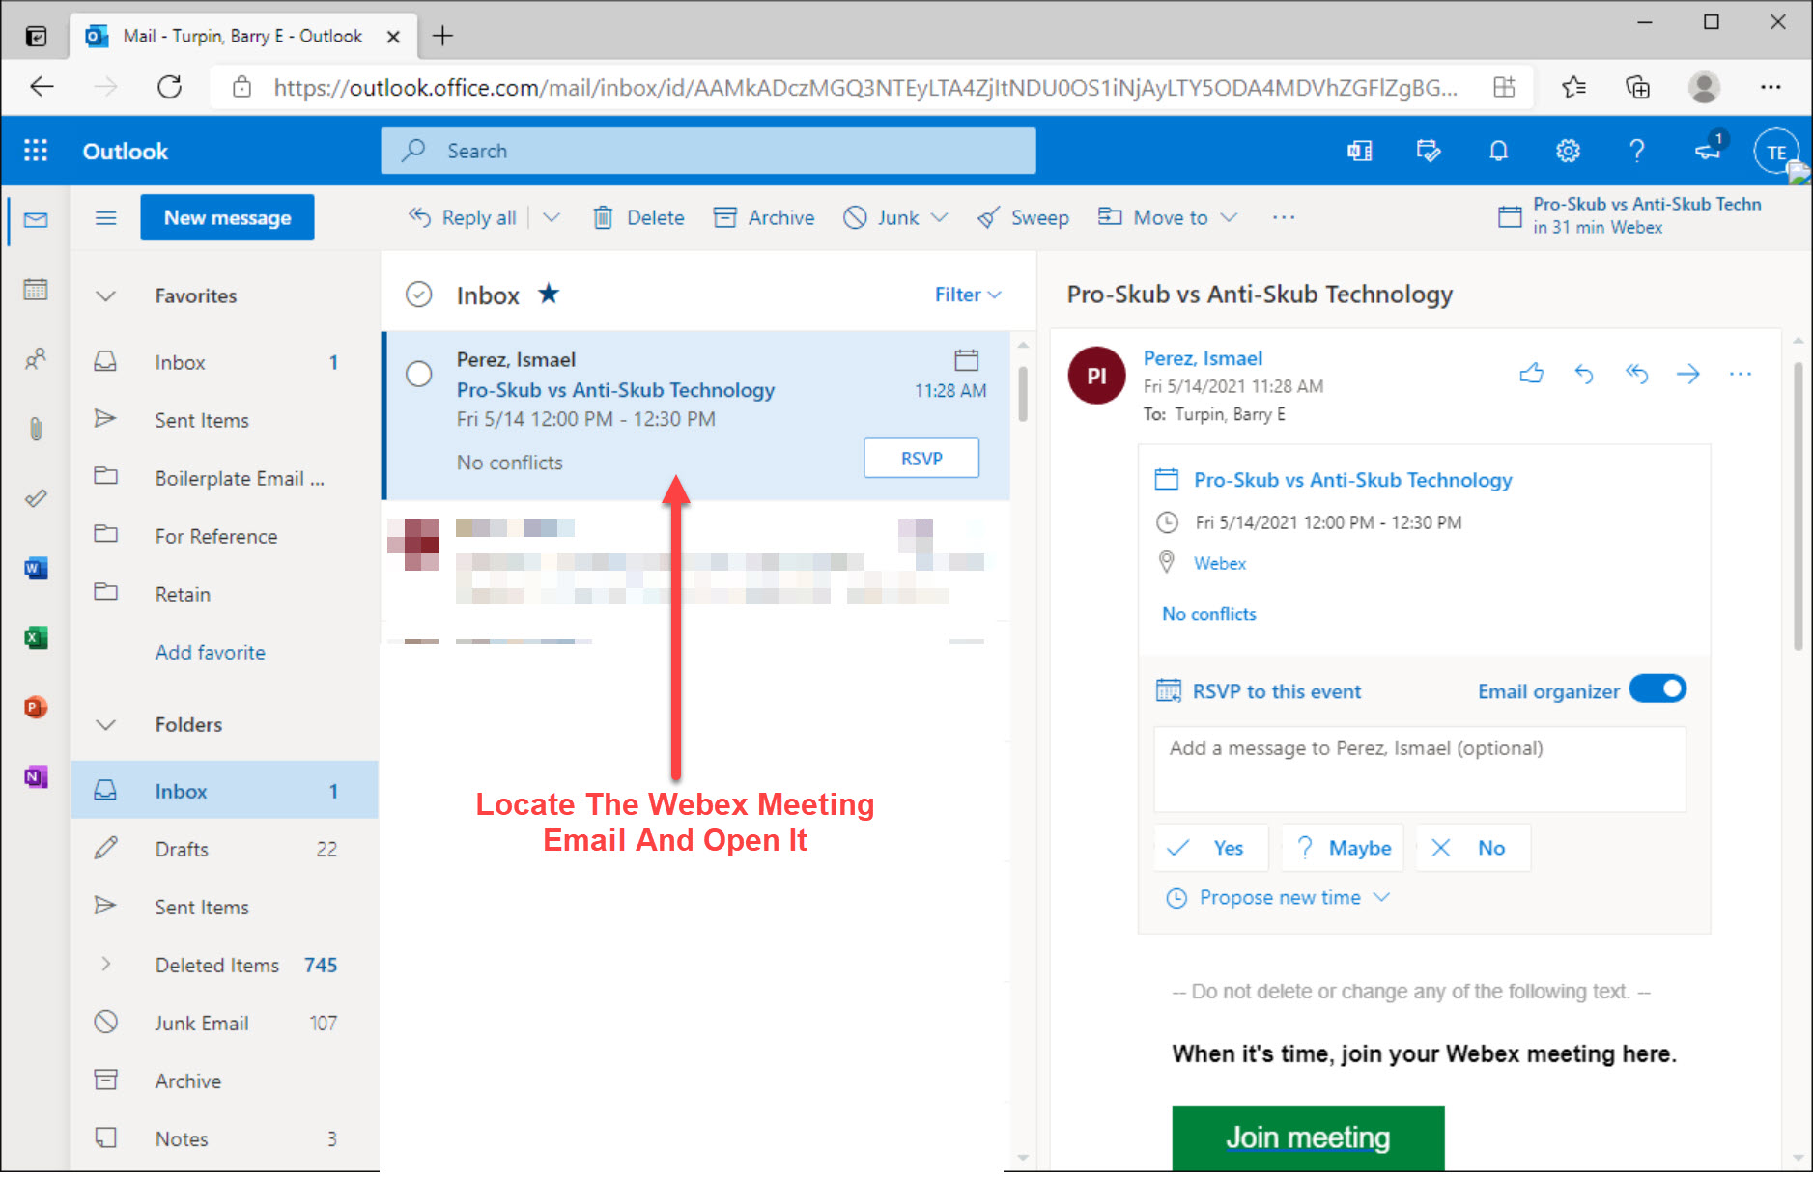Toggle the Email organizer switch off

[x=1657, y=689]
